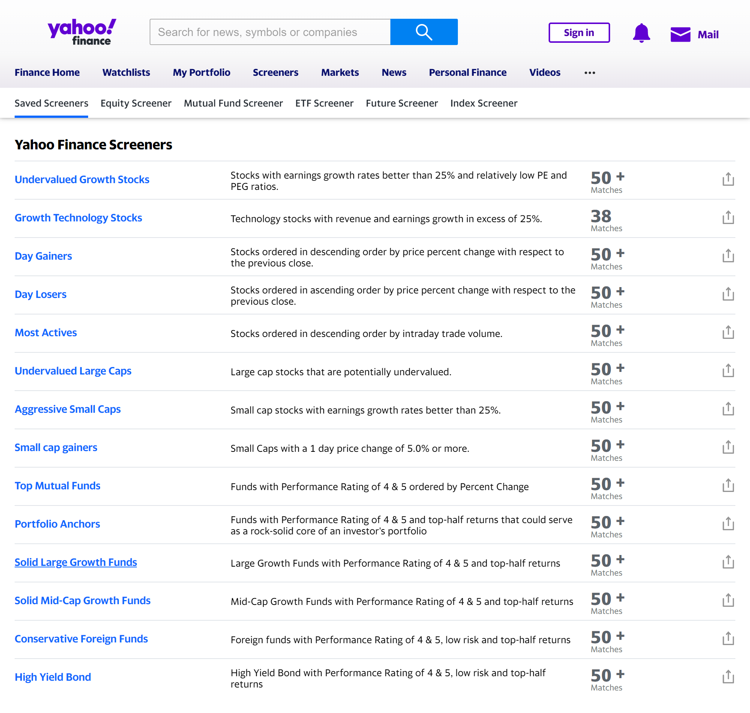Click the Mail text link
This screenshot has width=750, height=713.
click(x=708, y=35)
